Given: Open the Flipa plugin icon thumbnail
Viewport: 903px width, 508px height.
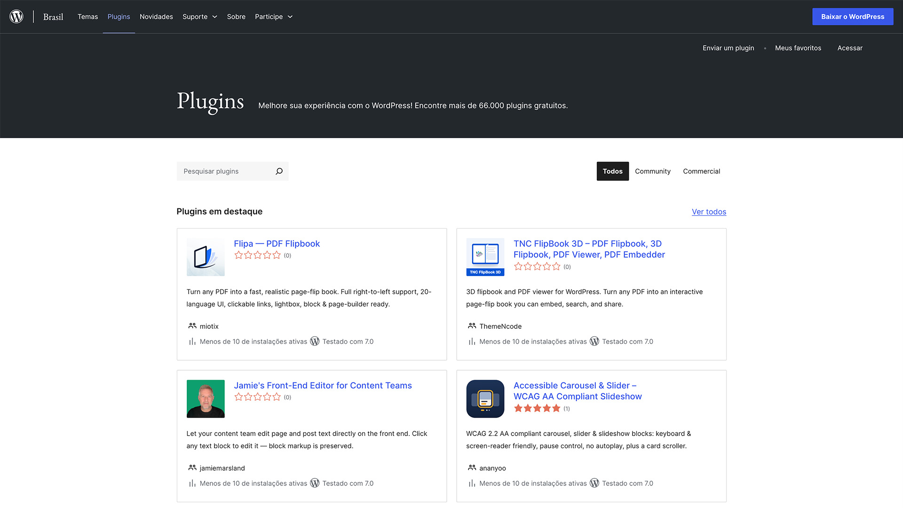Looking at the screenshot, I should coord(206,257).
